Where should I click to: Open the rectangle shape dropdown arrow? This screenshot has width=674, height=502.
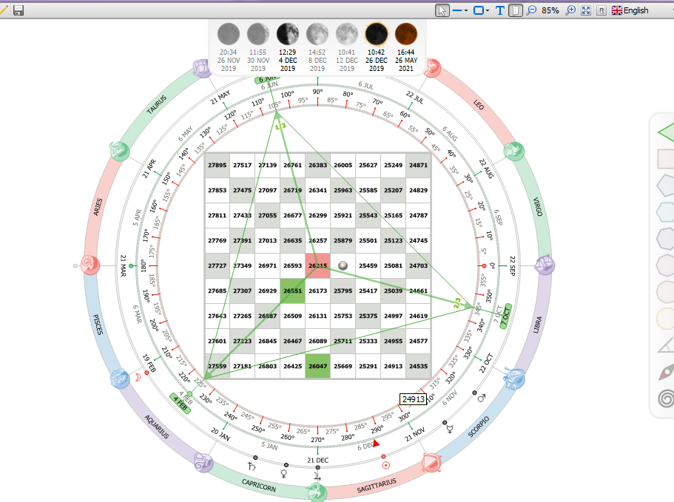click(488, 10)
